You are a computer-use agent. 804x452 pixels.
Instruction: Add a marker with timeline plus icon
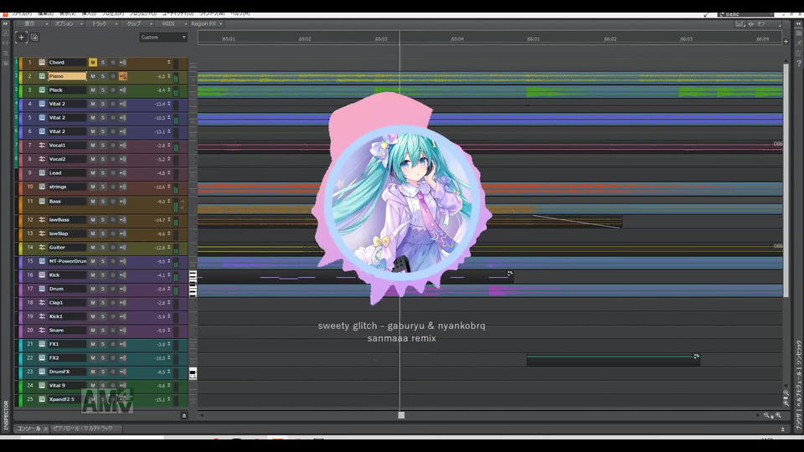click(786, 42)
